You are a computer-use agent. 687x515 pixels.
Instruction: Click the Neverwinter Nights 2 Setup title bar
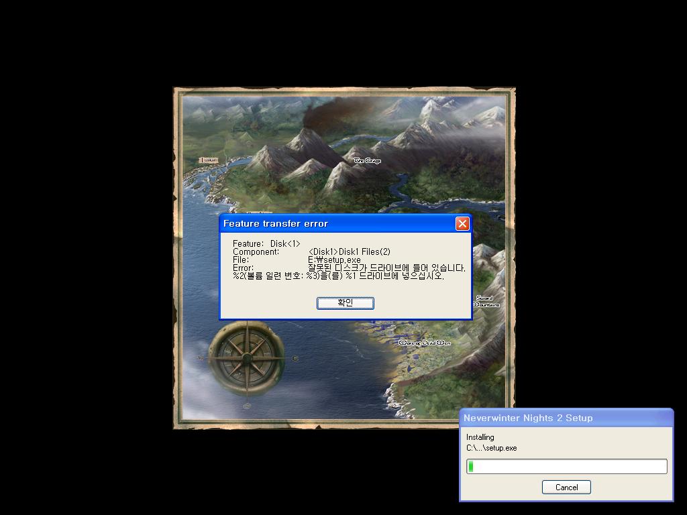[566, 418]
